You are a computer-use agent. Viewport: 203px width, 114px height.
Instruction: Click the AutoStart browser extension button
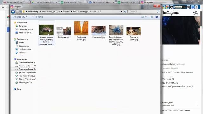(178, 7)
